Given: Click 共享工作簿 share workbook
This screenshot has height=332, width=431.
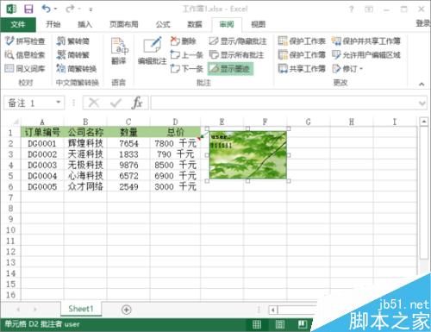Looking at the screenshot, I should tap(302, 68).
